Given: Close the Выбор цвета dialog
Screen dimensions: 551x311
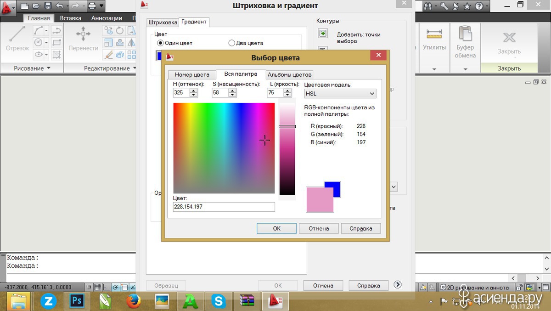Looking at the screenshot, I should pos(378,56).
